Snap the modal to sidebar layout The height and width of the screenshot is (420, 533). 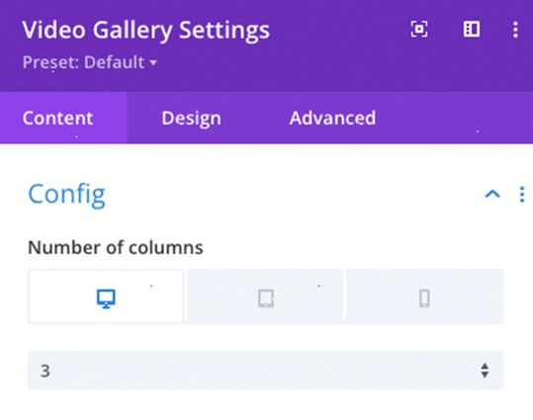(472, 30)
